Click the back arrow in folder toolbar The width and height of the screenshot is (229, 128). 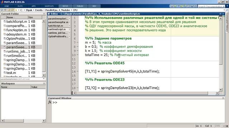pos(2,10)
